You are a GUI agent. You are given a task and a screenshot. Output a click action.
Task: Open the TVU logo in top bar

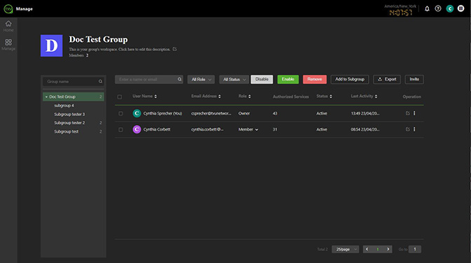pos(8,8)
